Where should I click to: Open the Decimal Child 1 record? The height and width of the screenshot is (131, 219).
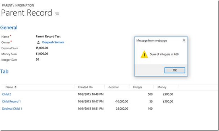point(12,109)
